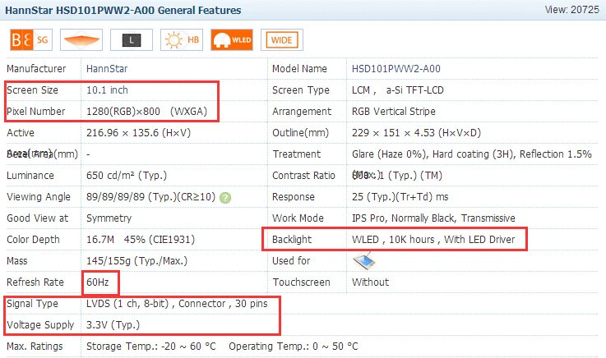Click the RGB Vertical Stripe arrangement value
This screenshot has width=606, height=358.
[393, 112]
